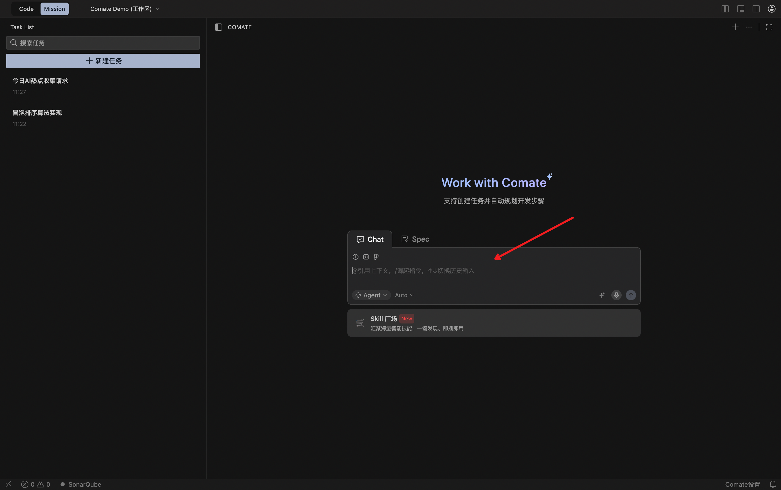Click the errors count icon in status bar
The height and width of the screenshot is (490, 781).
[x=25, y=485]
